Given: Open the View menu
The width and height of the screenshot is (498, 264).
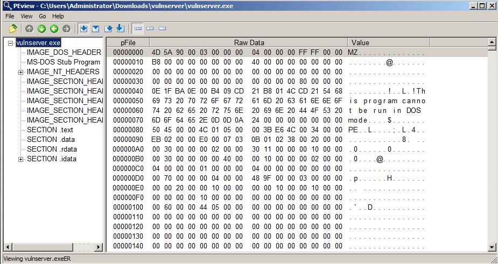Looking at the screenshot, I should pyautogui.click(x=26, y=16).
